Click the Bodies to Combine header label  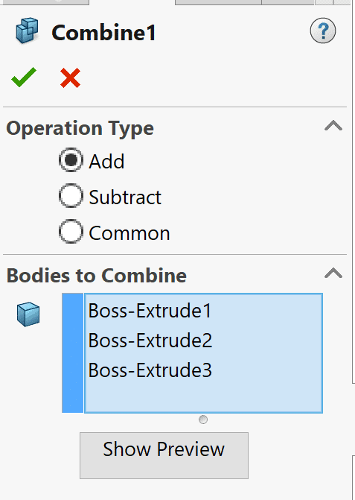[97, 275]
